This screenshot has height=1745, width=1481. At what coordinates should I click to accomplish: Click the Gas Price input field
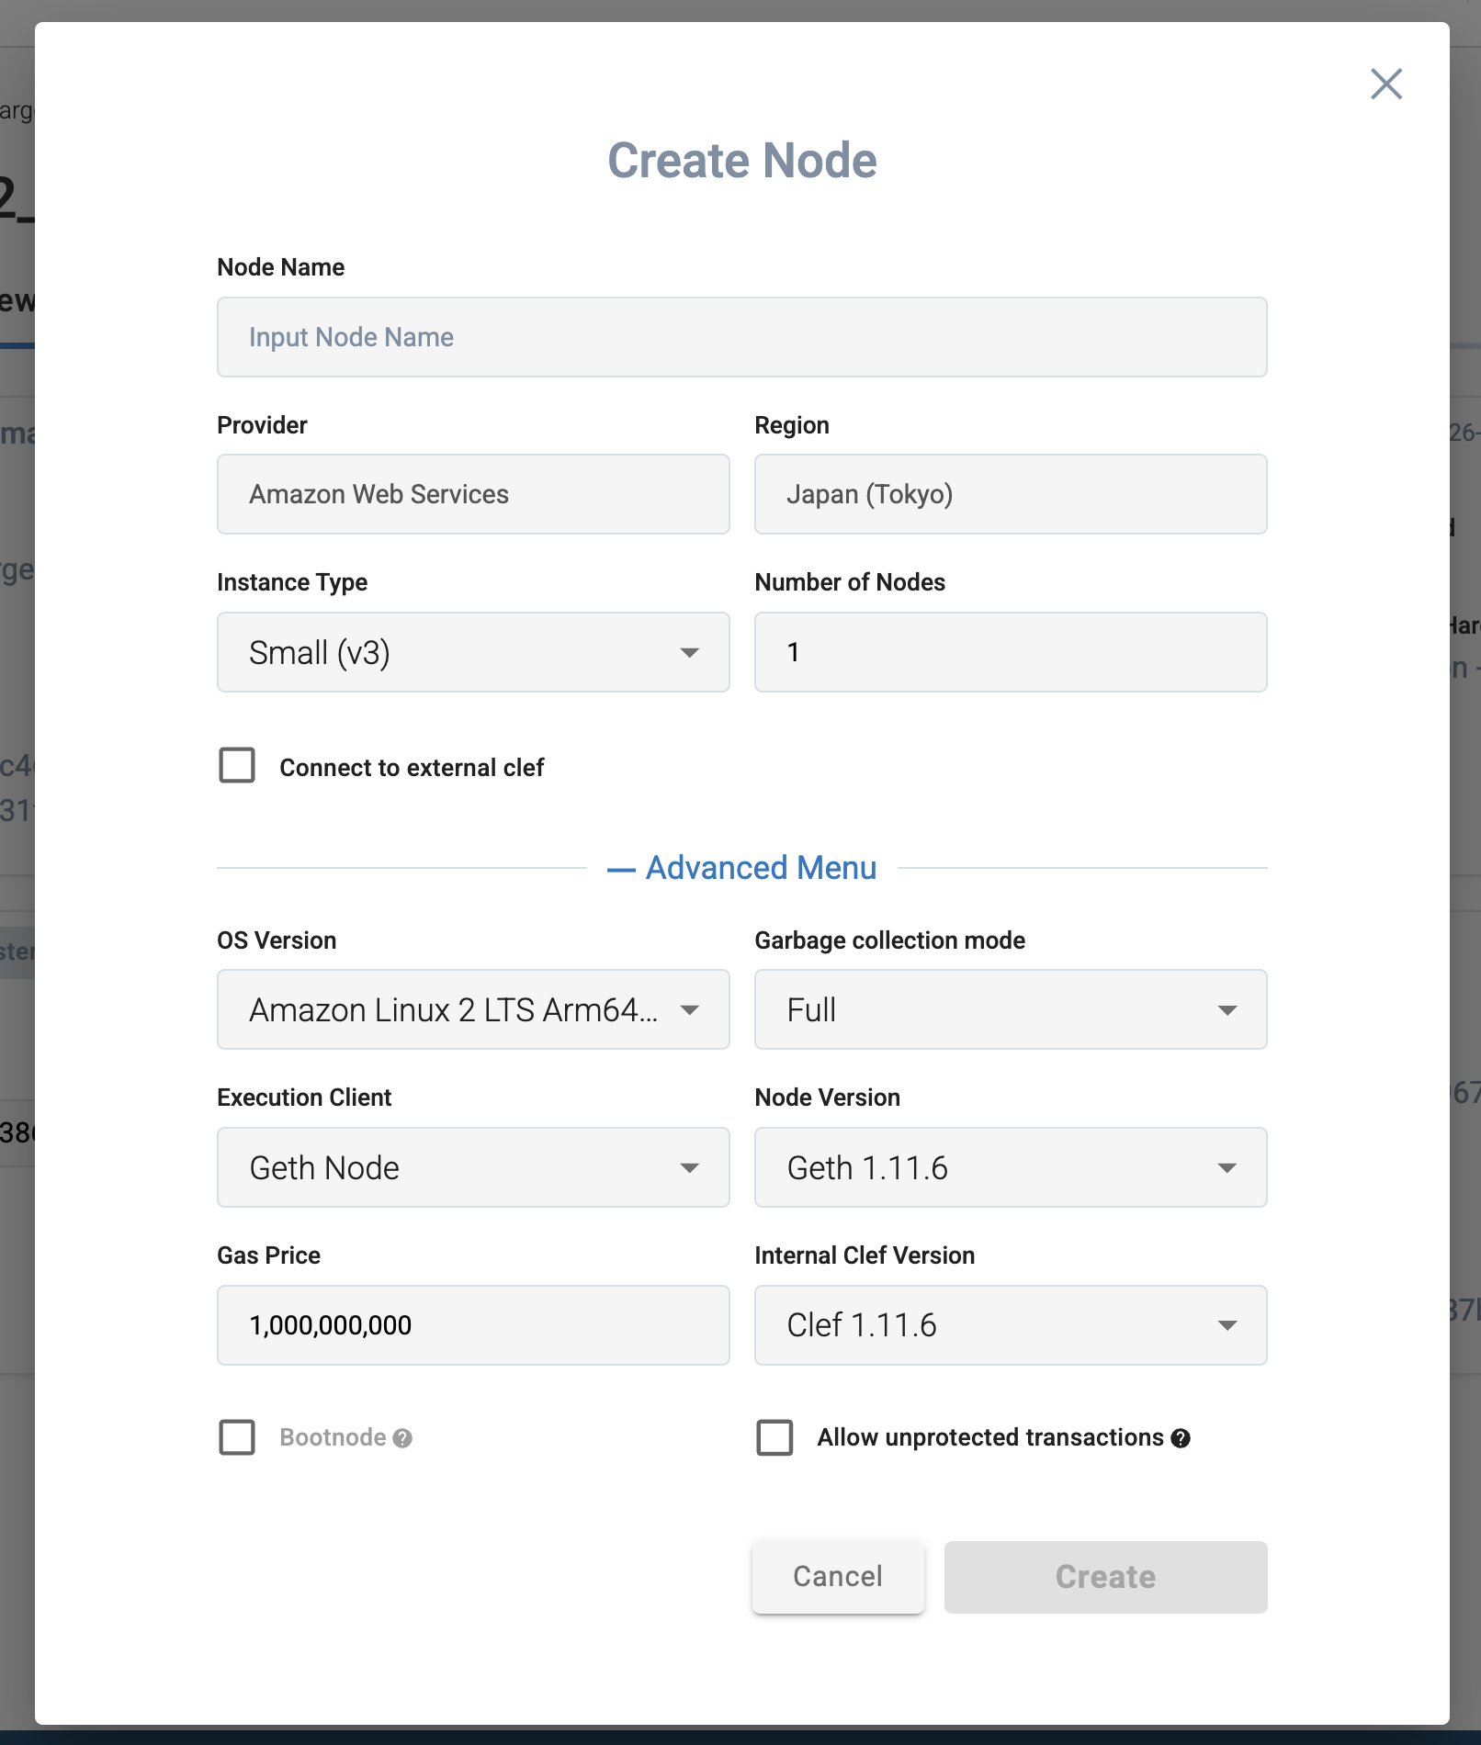[x=473, y=1325]
